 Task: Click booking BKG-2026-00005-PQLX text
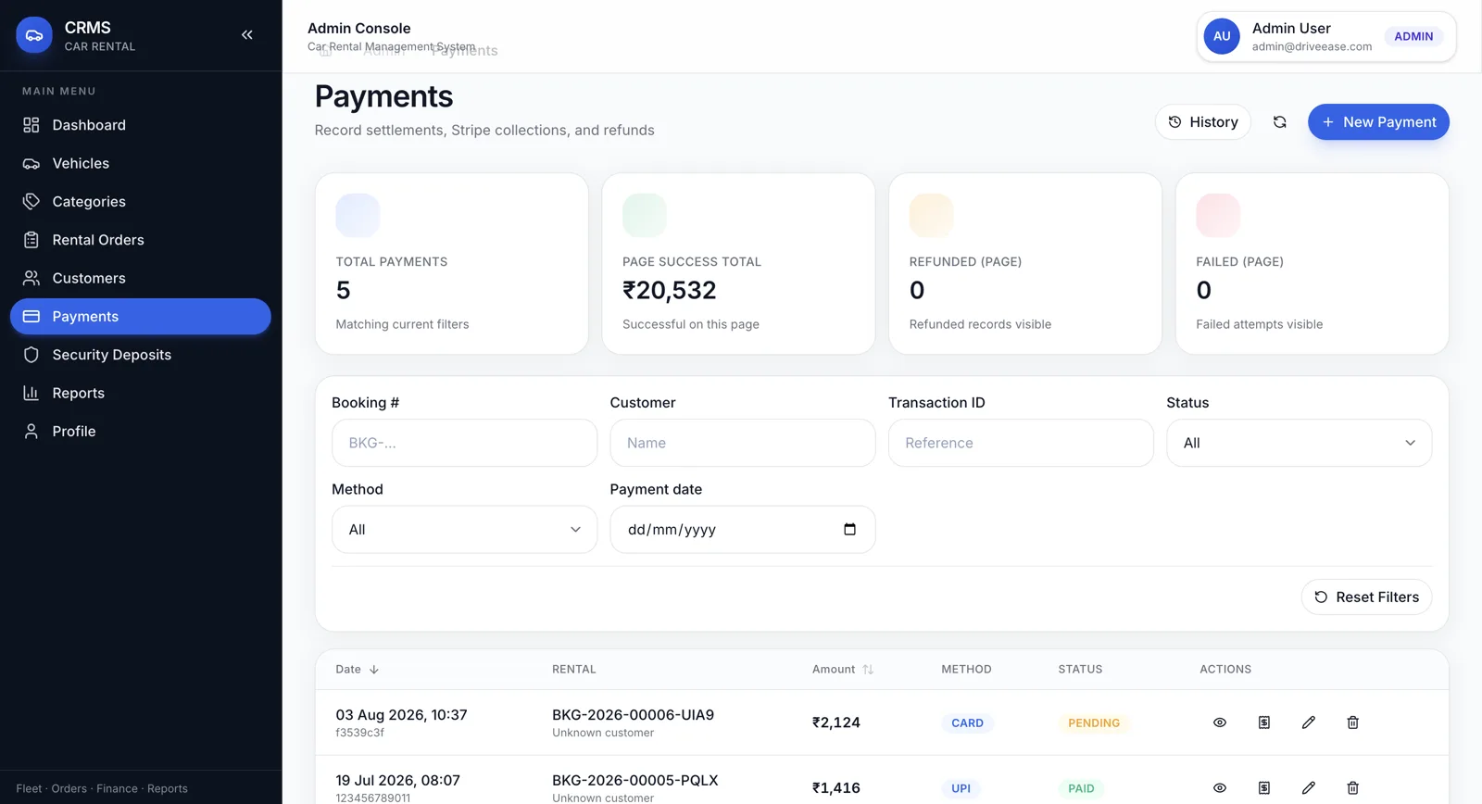634,781
